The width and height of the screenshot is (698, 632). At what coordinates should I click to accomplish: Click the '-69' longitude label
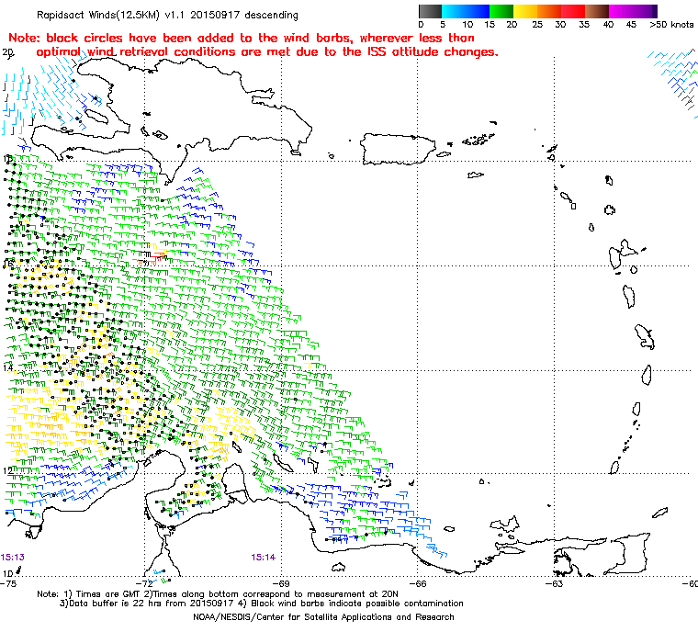281,583
